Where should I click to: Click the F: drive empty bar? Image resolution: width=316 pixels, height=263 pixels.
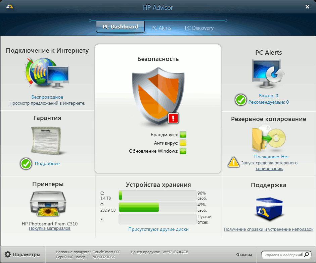coord(157,219)
